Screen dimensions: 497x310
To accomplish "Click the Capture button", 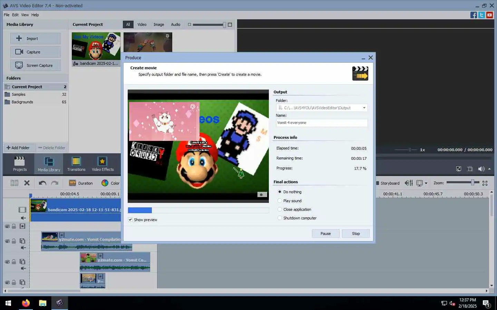I will pyautogui.click(x=36, y=52).
